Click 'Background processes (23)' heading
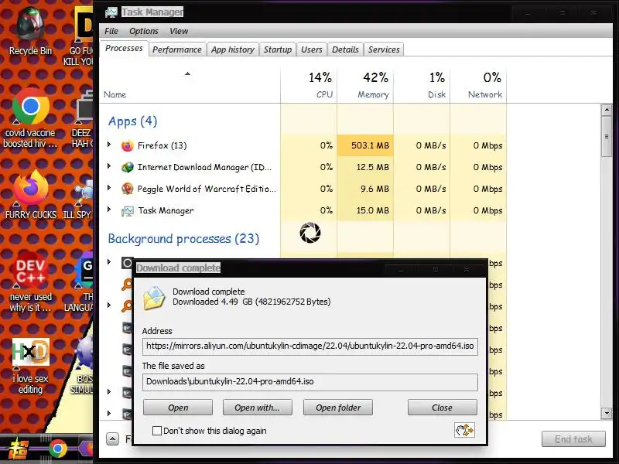Viewport: 619px width, 464px height. [x=183, y=239]
